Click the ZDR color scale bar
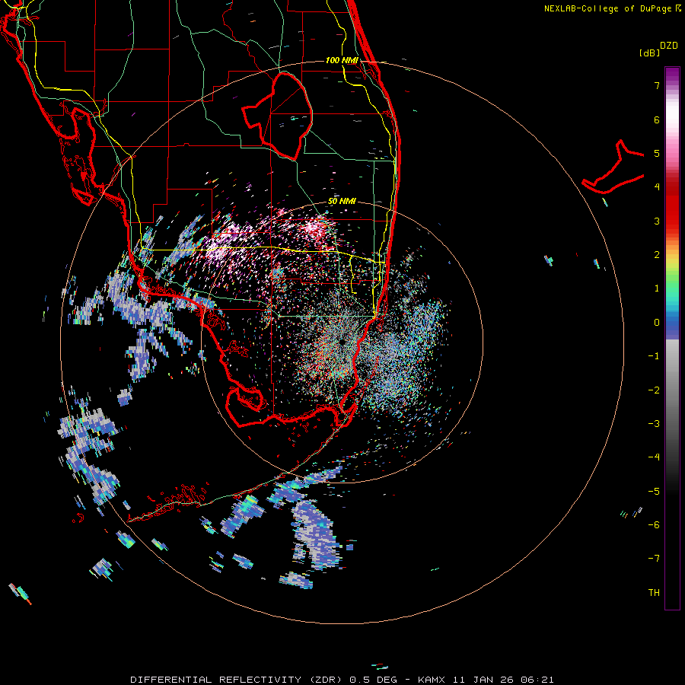This screenshot has height=685, width=685. click(x=672, y=338)
